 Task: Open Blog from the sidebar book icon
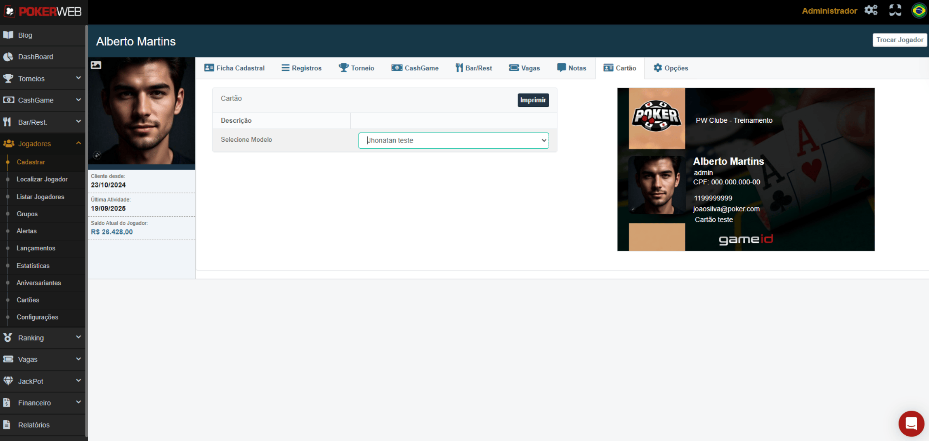coord(8,35)
